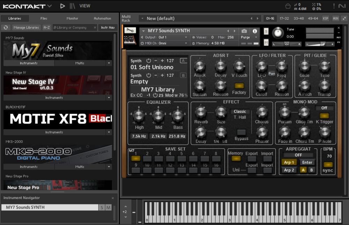
Task: Click the Native Instruments NI logo
Action: (342, 6)
